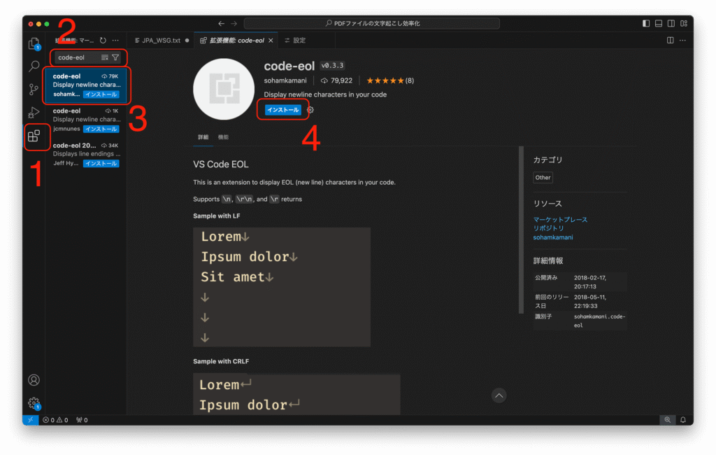Select the 機能 features tab

coord(223,137)
